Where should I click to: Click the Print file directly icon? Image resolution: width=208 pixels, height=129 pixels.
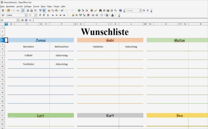tap(31, 10)
